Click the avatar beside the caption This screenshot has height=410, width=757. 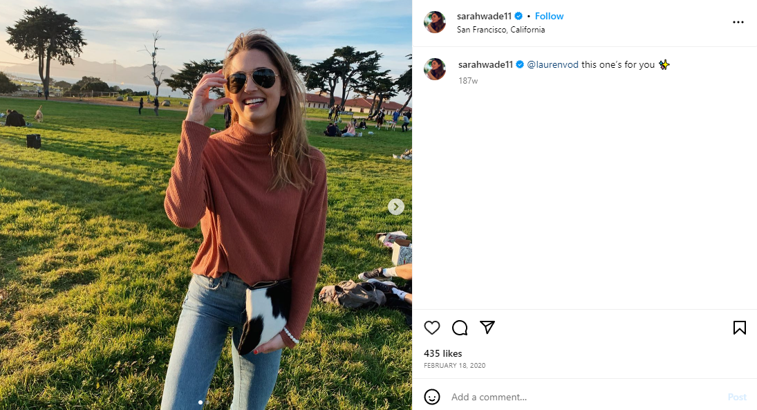(x=435, y=69)
